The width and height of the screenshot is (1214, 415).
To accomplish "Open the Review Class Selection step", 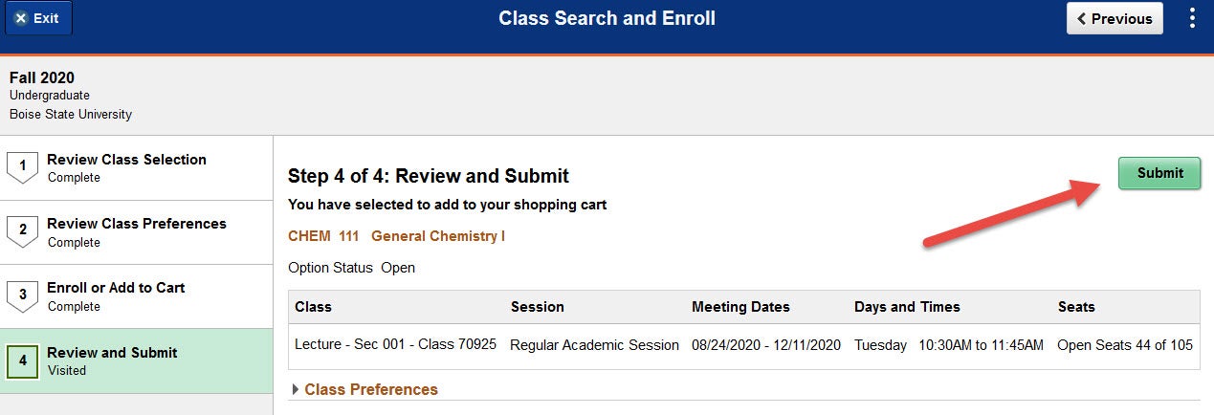I will coord(137,167).
